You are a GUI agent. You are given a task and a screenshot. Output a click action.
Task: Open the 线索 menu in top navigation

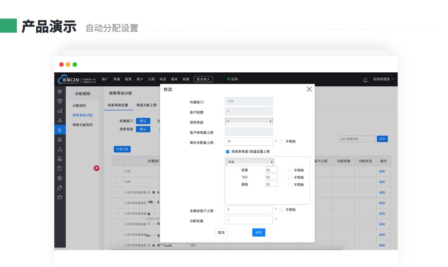[128, 79]
